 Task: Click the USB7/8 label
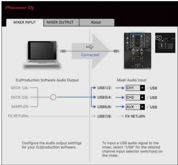point(104,116)
